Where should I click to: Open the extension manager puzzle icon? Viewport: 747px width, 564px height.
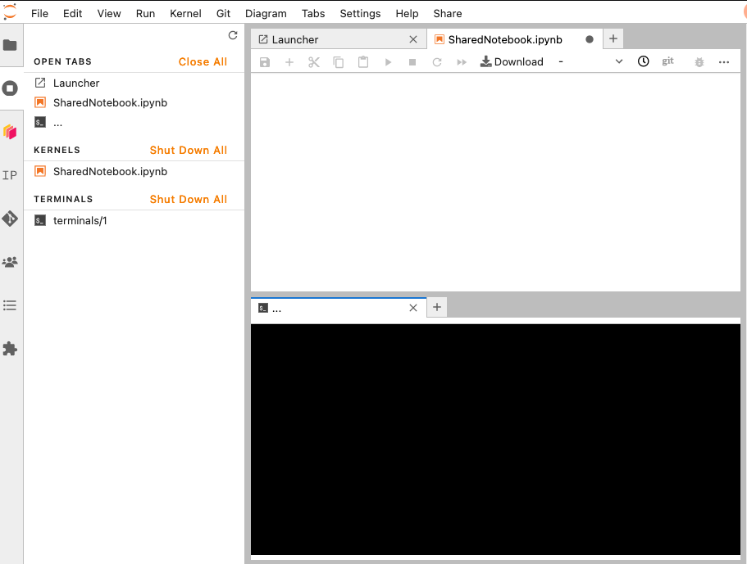[11, 349]
